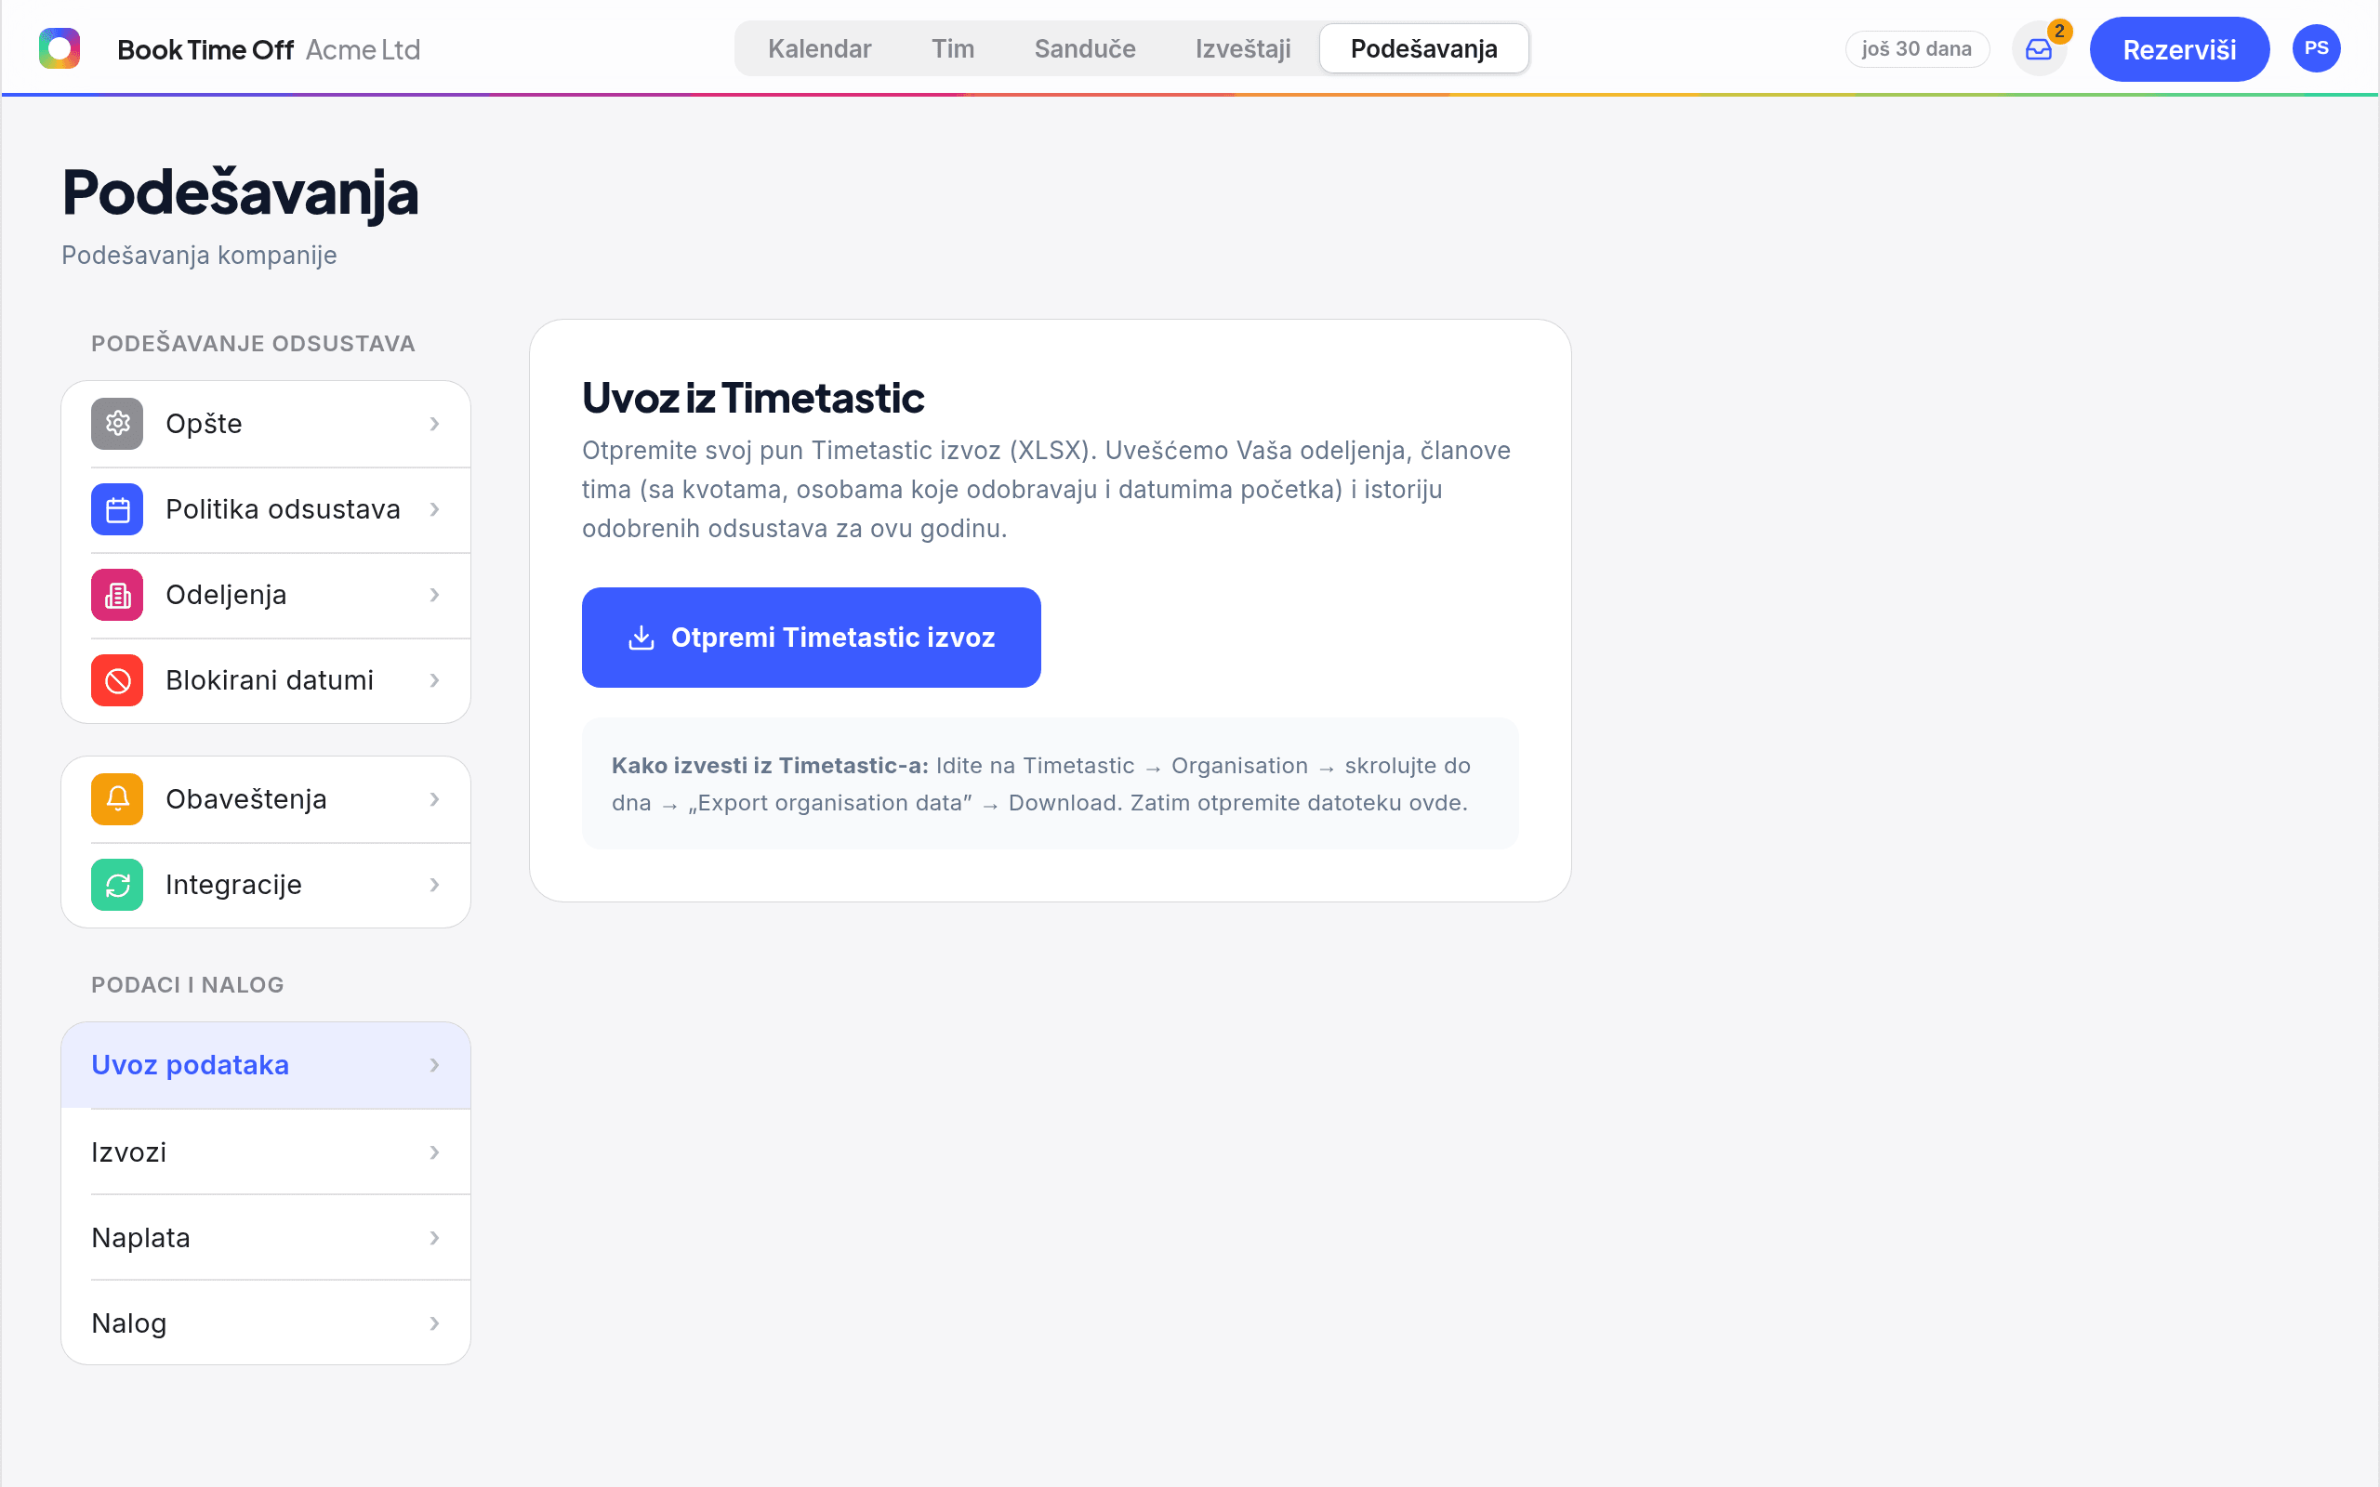
Task: Click the Uvoz iz Timetastic heading
Action: (752, 399)
